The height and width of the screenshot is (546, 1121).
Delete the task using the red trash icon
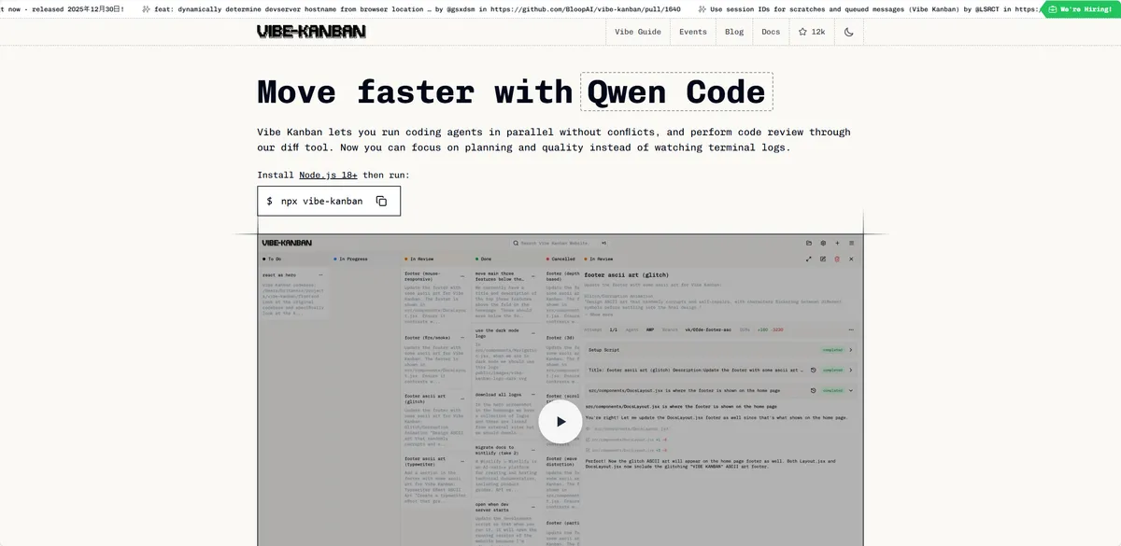coord(837,259)
